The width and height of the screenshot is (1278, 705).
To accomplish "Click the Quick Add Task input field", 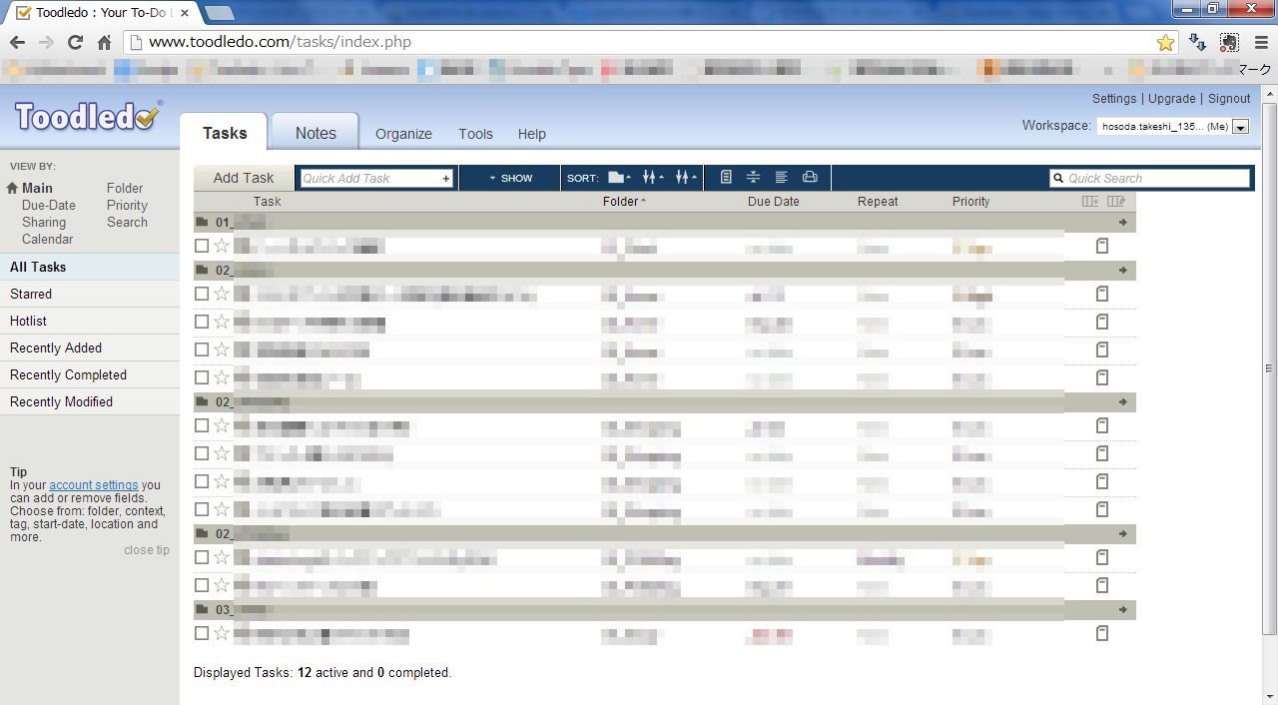I will coord(376,178).
